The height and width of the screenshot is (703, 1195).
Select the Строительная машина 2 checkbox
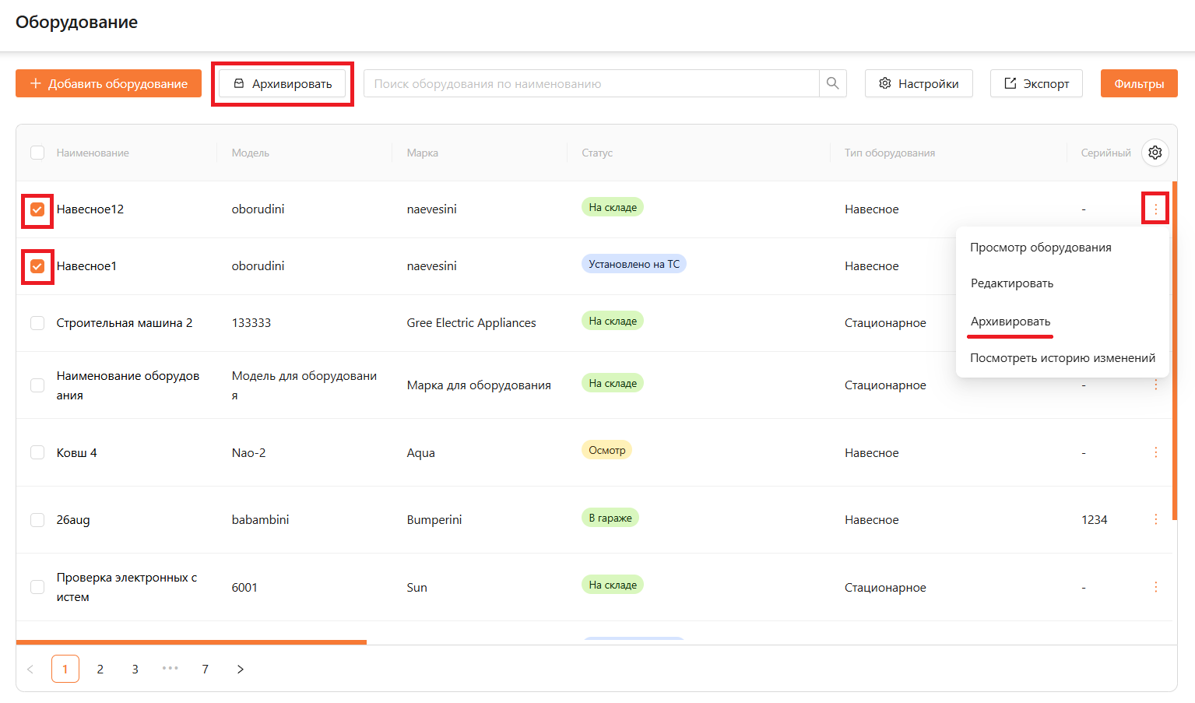[37, 323]
